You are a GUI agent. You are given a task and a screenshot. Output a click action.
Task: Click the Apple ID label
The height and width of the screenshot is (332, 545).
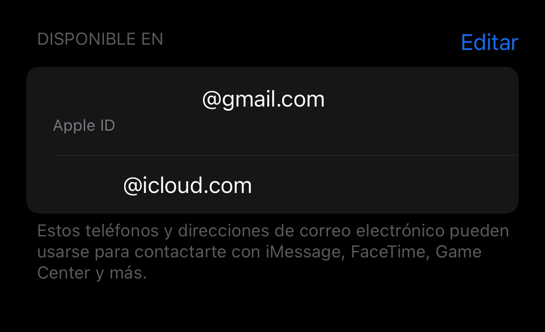(x=84, y=126)
